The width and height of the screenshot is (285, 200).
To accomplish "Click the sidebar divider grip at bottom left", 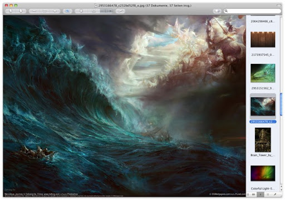I will (248, 194).
